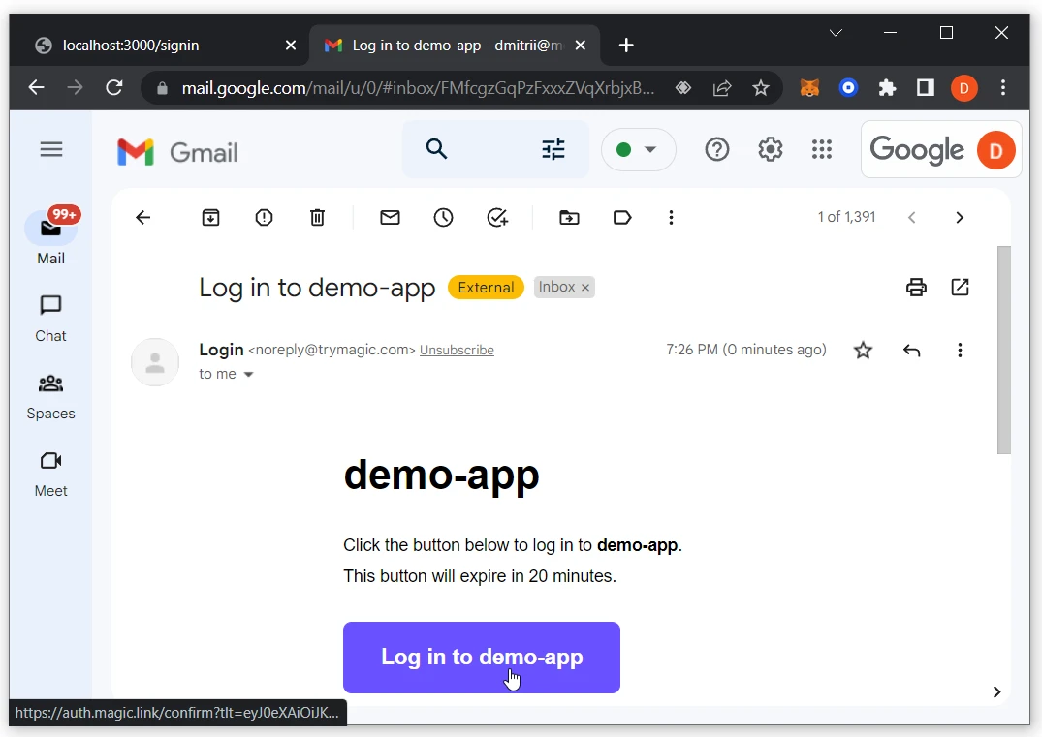Delete the email with the trash icon

click(x=317, y=217)
